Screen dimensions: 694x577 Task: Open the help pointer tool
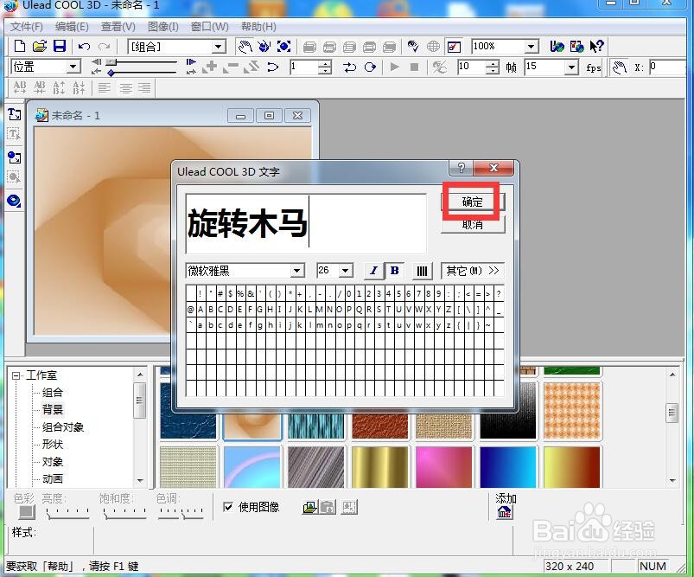596,46
